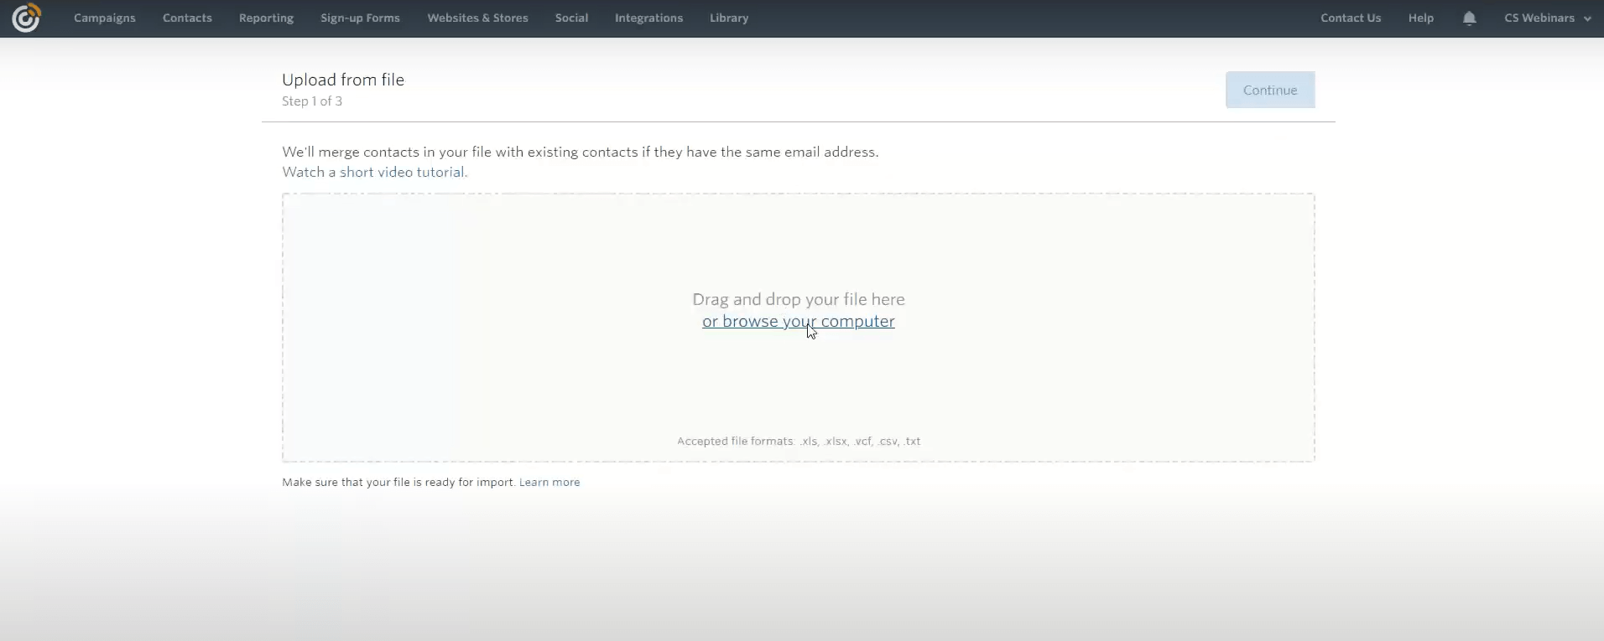The height and width of the screenshot is (641, 1604).
Task: Open the Learn more link
Action: coord(549,483)
